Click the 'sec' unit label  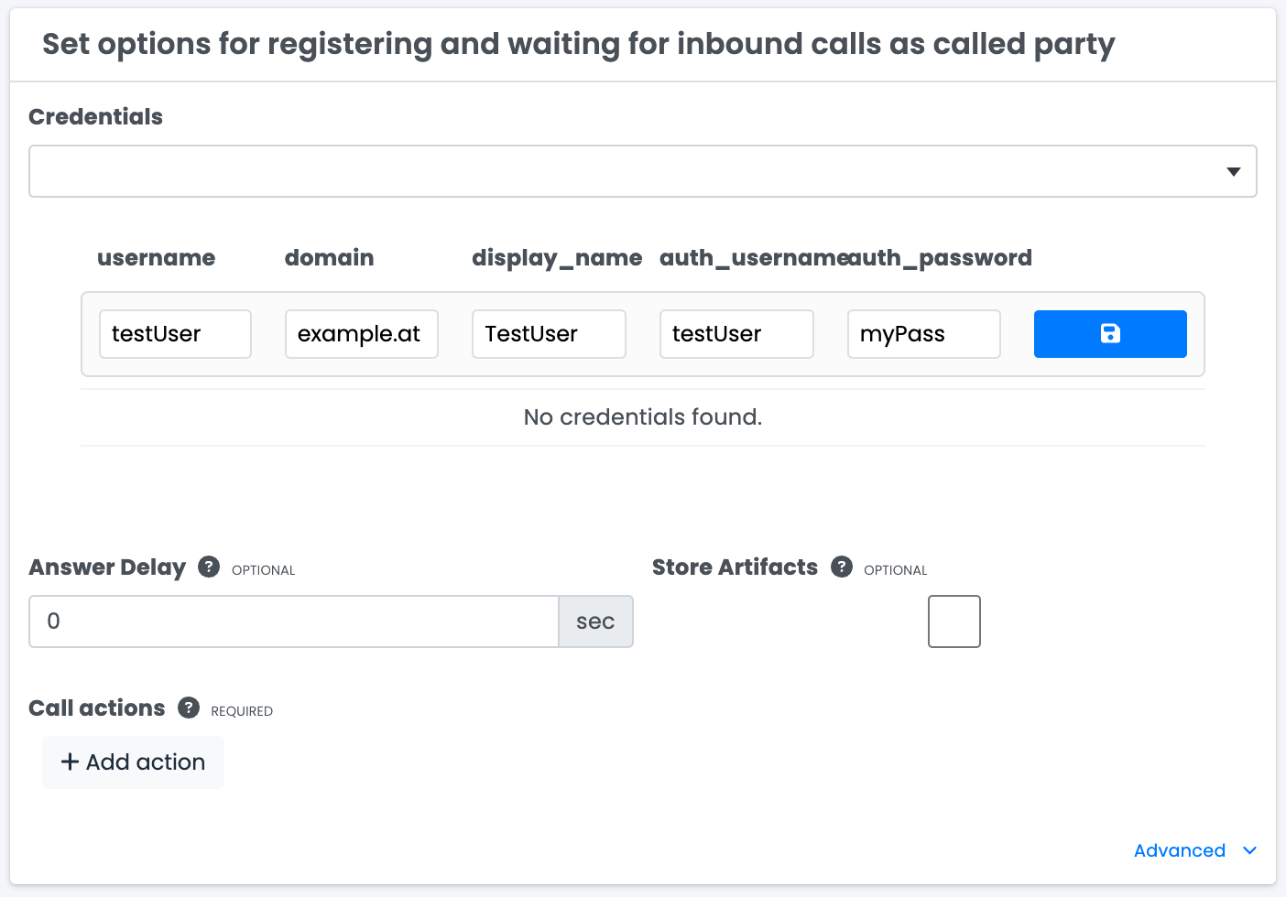595,621
